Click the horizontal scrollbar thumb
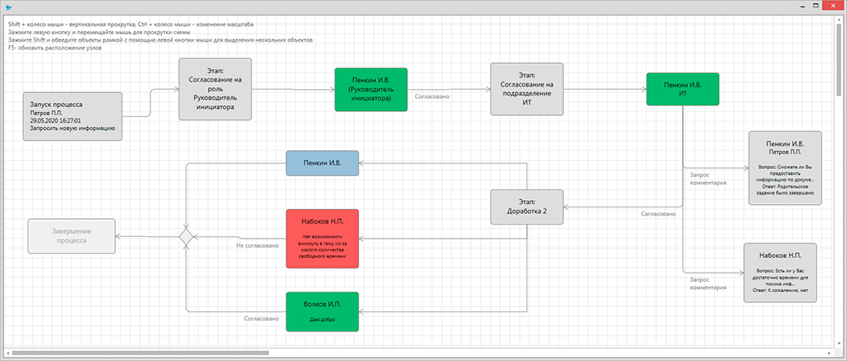 pos(139,353)
